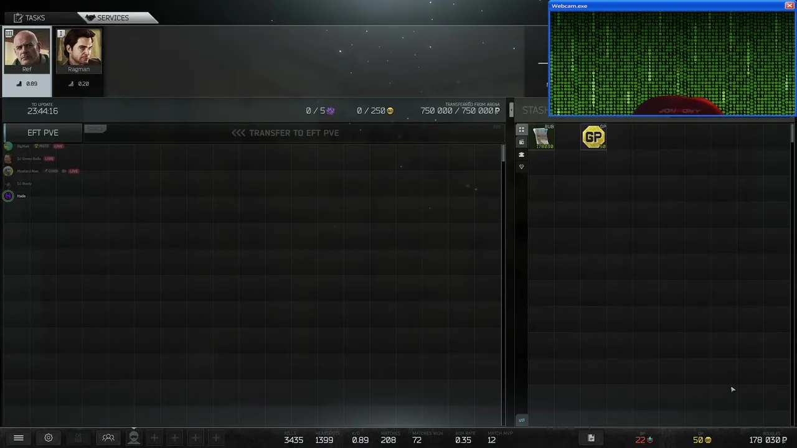Click Transfer to EFT PVE

285,133
